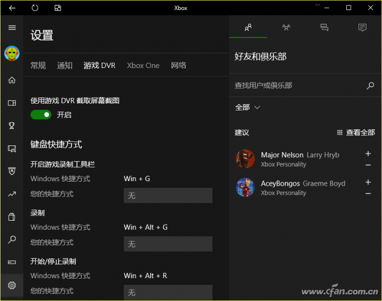The height and width of the screenshot is (301, 382).
Task: Click 查看全部 to view all suggestions
Action: 356,133
